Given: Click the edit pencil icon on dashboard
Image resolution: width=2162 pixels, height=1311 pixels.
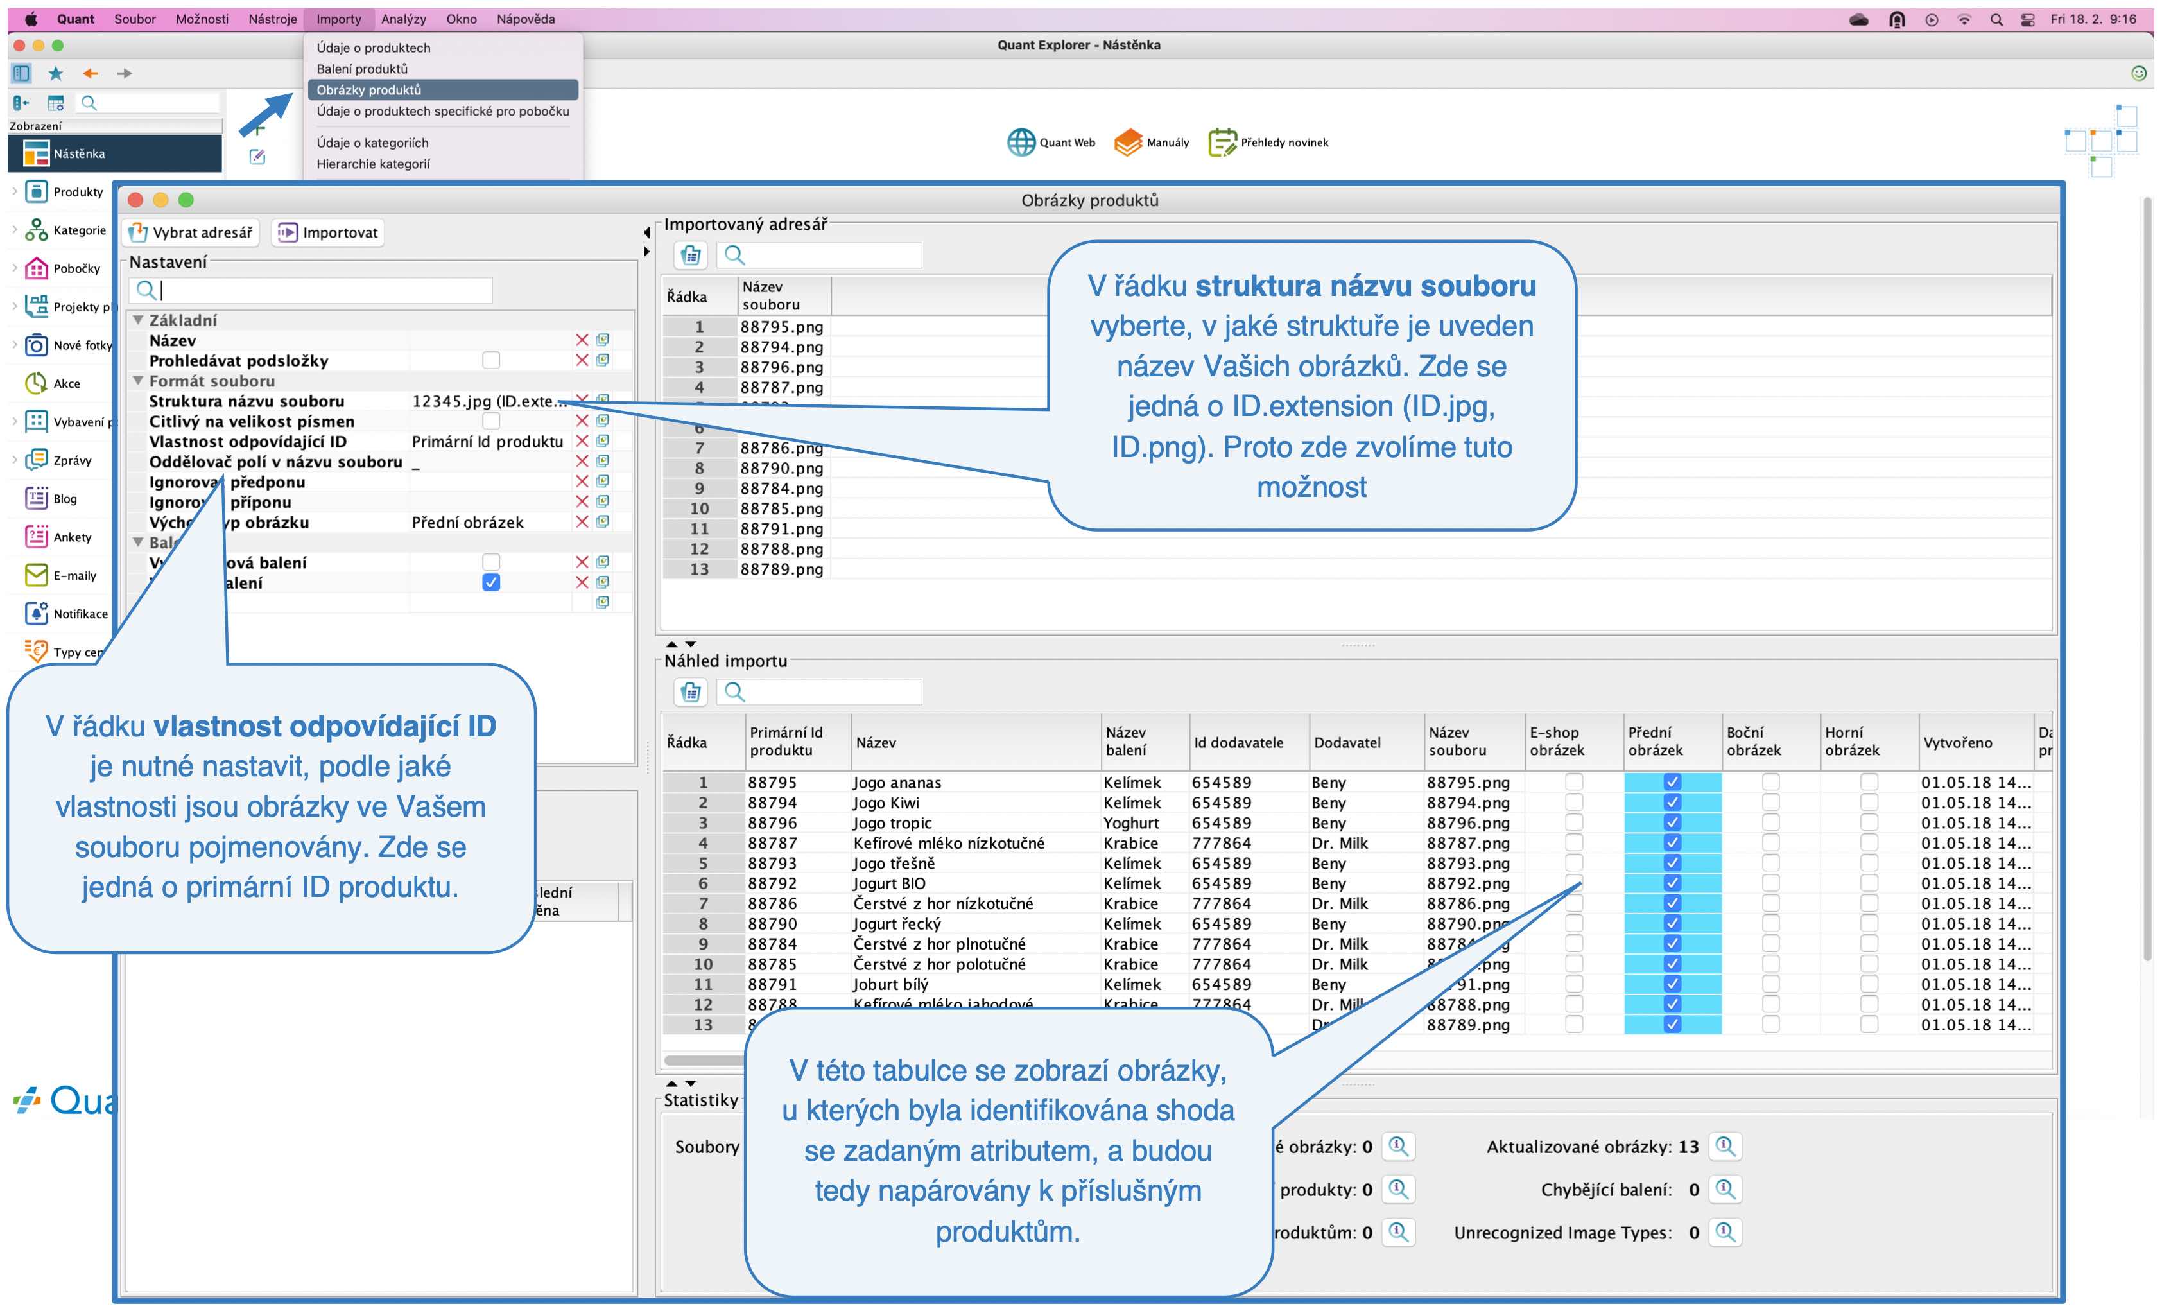Looking at the screenshot, I should click(257, 157).
